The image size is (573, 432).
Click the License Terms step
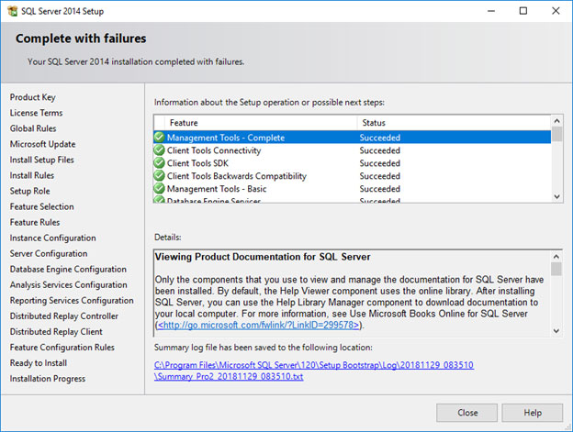coord(36,113)
